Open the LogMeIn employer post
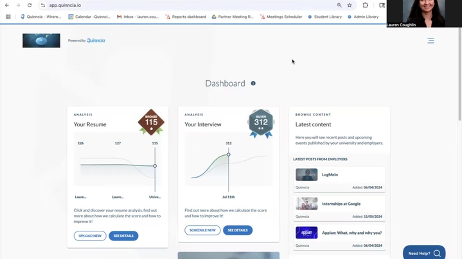Image resolution: width=462 pixels, height=259 pixels. [339, 180]
